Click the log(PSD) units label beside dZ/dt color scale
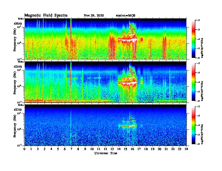Image resolution: width=222 pixels, height=171 pixels. point(202,134)
